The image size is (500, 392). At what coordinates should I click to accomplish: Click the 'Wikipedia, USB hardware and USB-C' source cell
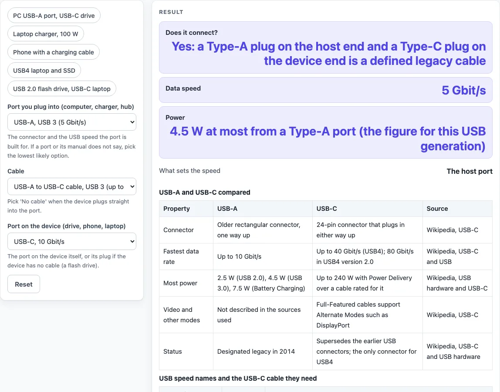[457, 283]
